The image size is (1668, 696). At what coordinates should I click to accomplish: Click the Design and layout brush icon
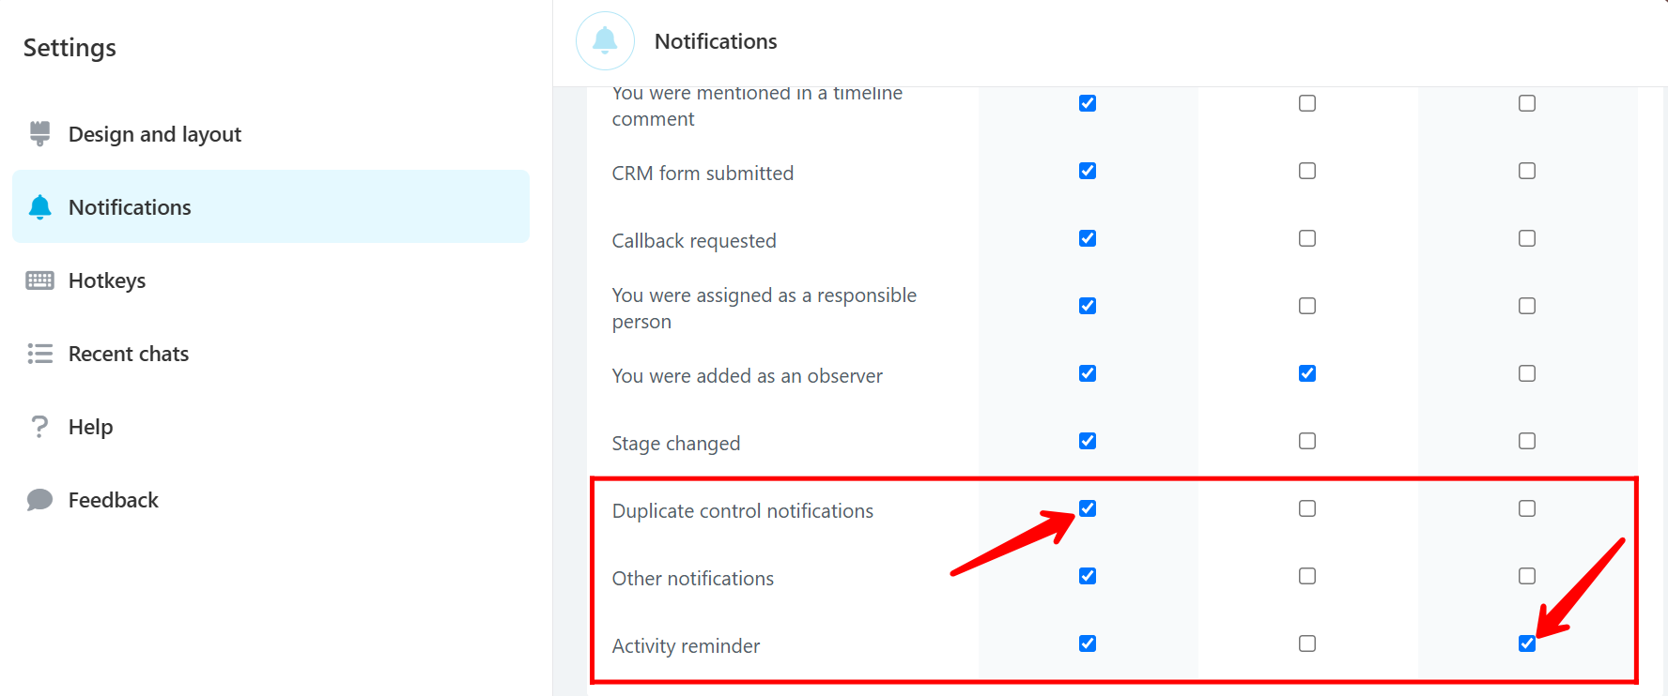[39, 134]
